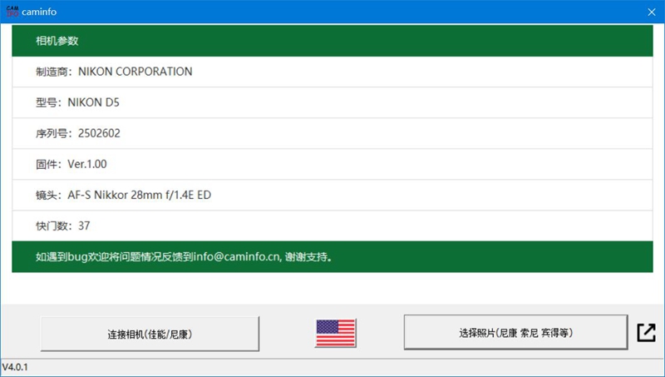
Task: Select the 固件: Ver.1.00 row
Action: pyautogui.click(x=332, y=164)
